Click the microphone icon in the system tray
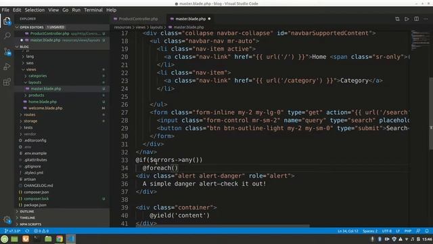 tap(372, 239)
